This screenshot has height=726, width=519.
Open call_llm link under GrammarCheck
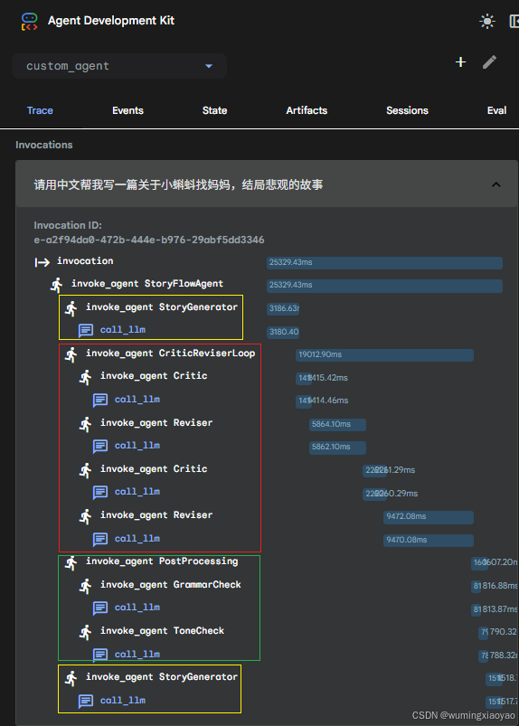click(x=137, y=607)
